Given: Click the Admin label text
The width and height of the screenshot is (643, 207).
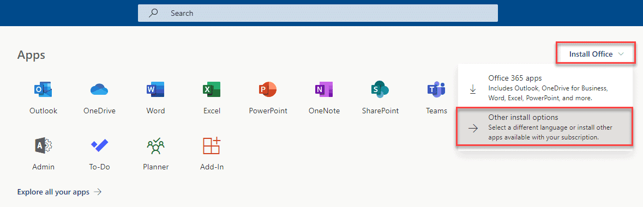Looking at the screenshot, I should 43,167.
